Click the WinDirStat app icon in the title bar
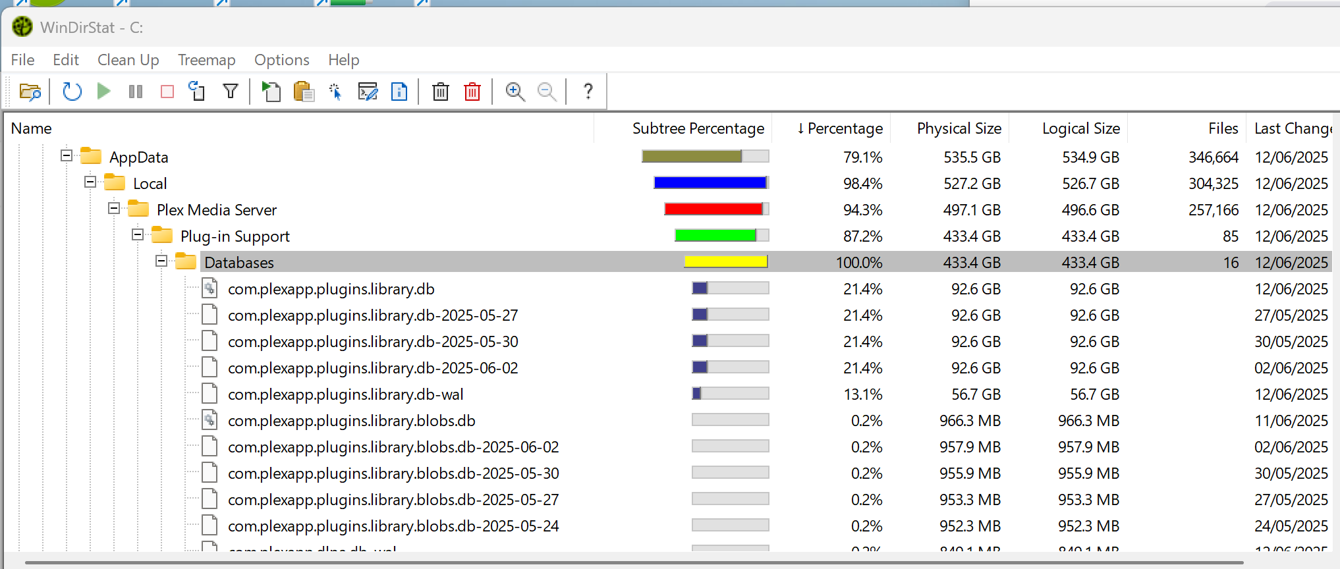The height and width of the screenshot is (569, 1340). (22, 27)
